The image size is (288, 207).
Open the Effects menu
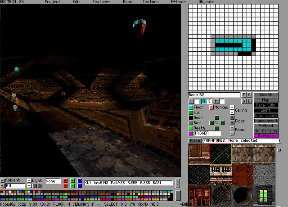tap(178, 2)
